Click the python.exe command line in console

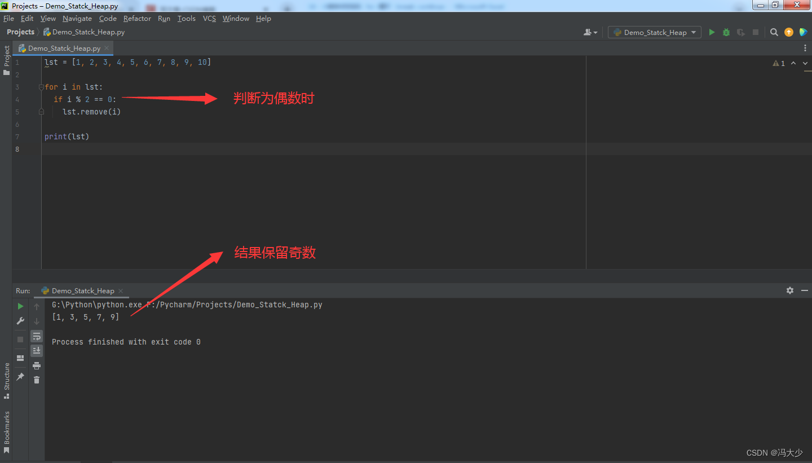pos(187,305)
